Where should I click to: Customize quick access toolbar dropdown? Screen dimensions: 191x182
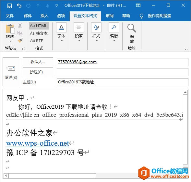[x=56, y=6]
